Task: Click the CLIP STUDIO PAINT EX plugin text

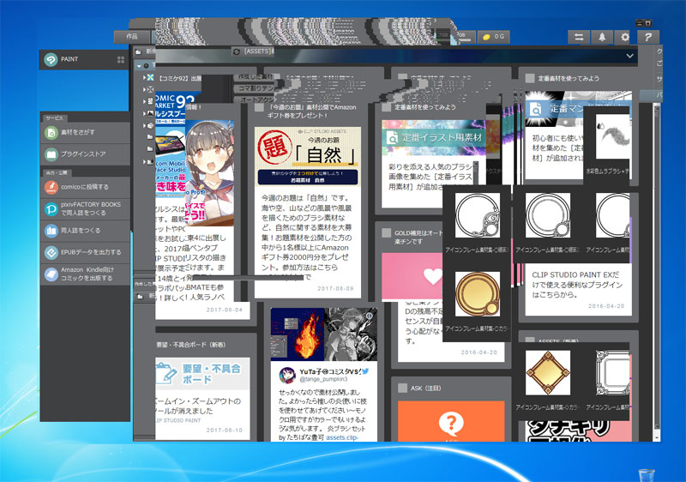Action: click(576, 285)
